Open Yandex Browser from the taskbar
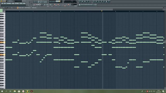The image size is (166, 93). [23, 91]
